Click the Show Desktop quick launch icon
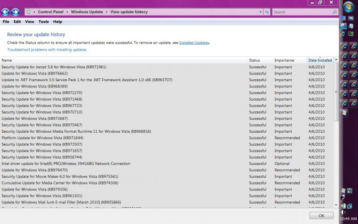Image resolution: width=358 pixels, height=224 pixels. pyautogui.click(x=343, y=18)
